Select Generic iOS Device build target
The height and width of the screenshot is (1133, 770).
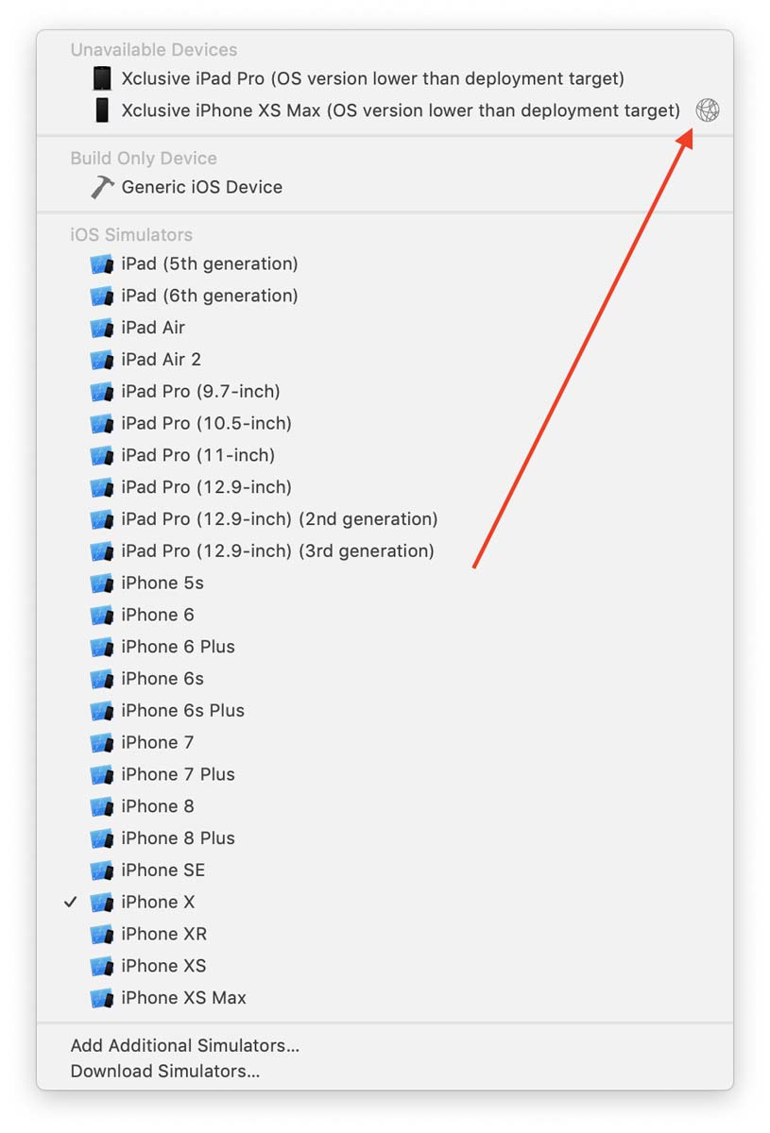click(x=201, y=187)
